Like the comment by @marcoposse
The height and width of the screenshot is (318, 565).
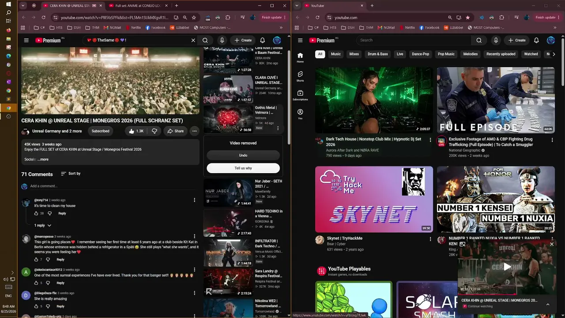coord(36,260)
